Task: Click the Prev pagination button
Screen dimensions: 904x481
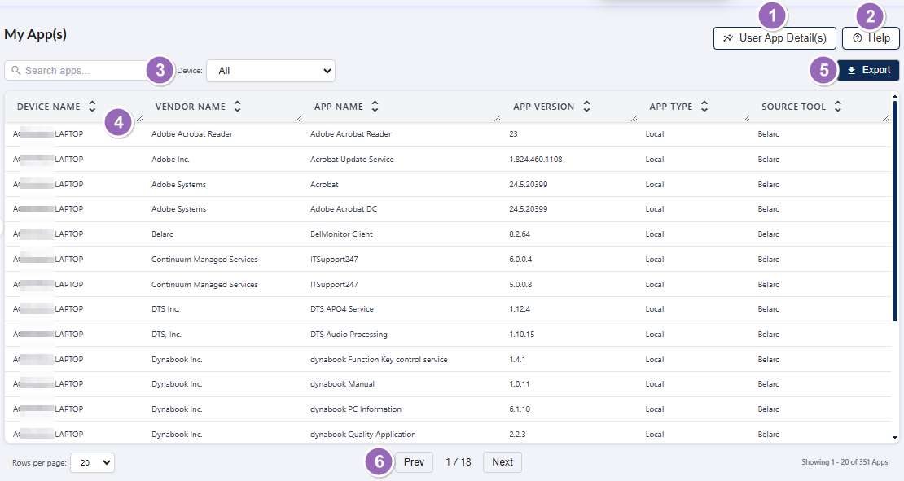Action: coord(414,461)
